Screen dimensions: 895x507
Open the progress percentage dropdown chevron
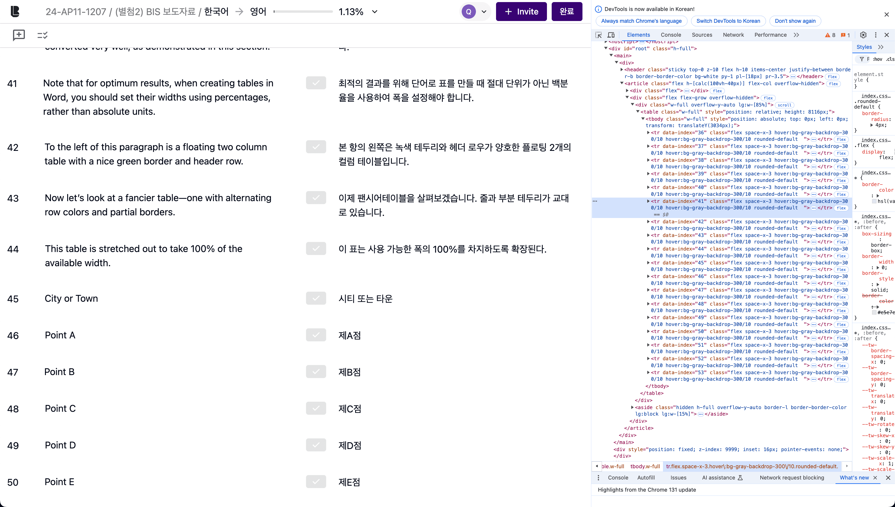coord(374,12)
